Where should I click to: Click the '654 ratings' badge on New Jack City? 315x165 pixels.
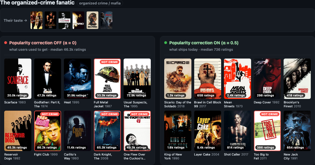[295, 148]
